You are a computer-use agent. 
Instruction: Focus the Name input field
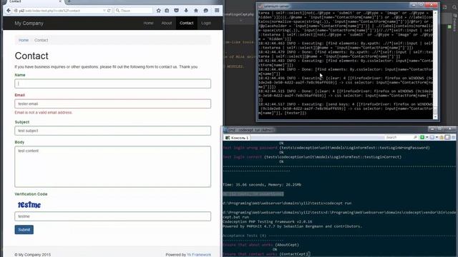click(113, 84)
